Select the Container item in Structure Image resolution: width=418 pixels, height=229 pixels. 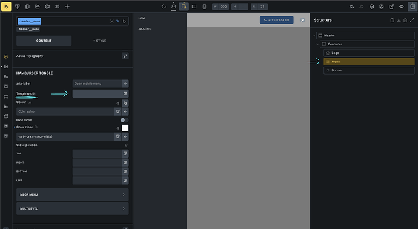coord(367,44)
